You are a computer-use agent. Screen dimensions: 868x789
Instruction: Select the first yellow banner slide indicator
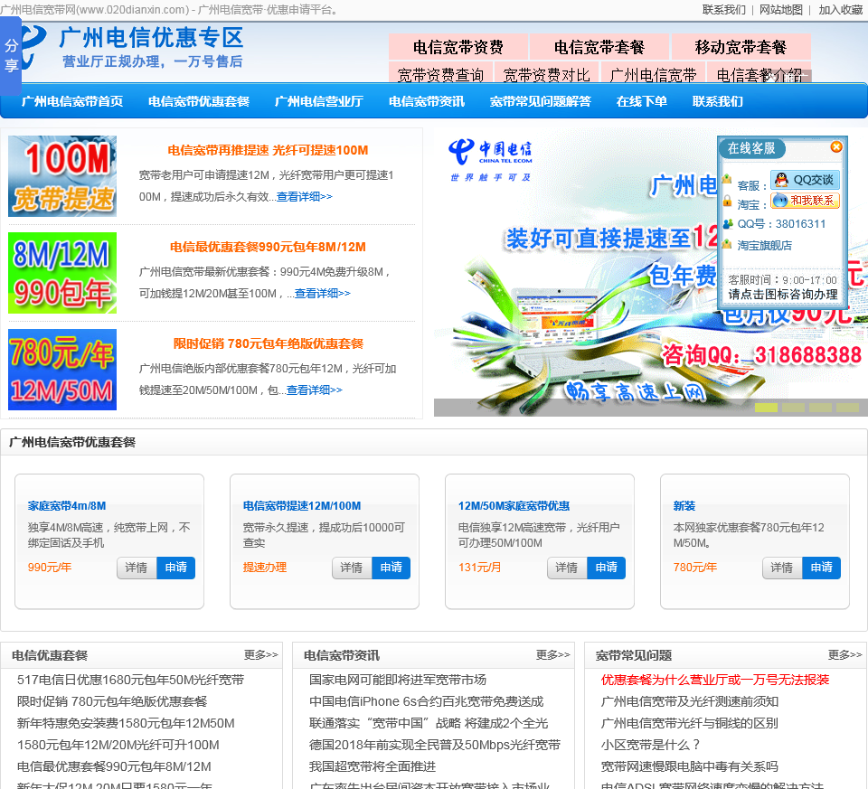pos(766,408)
